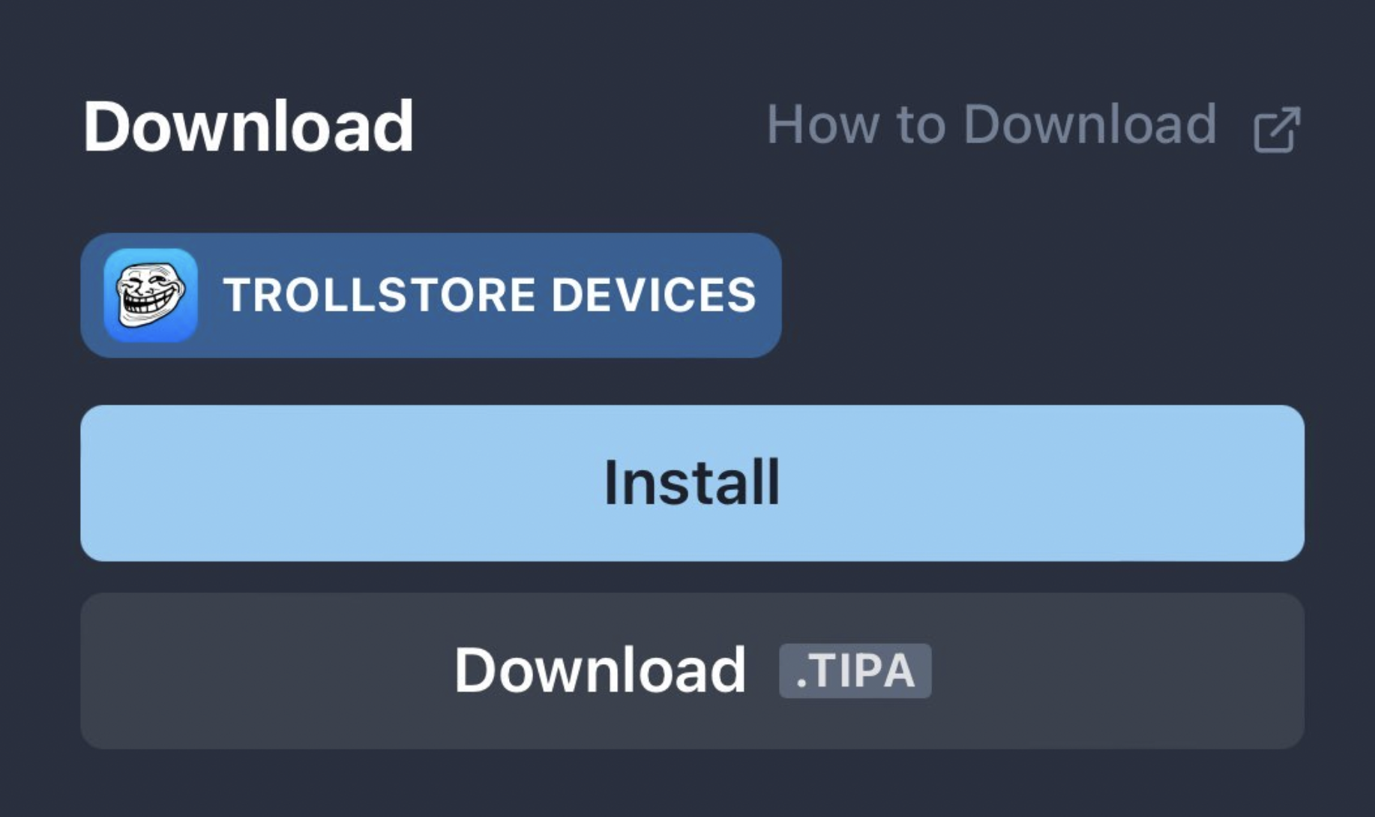This screenshot has width=1375, height=817.
Task: Save the .TIPA file via Download button
Action: 692,670
